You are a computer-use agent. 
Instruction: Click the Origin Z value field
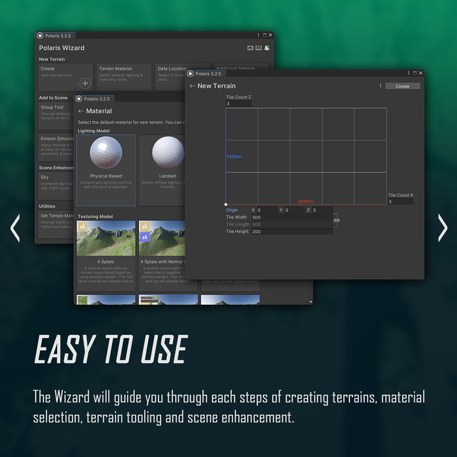[x=322, y=210]
